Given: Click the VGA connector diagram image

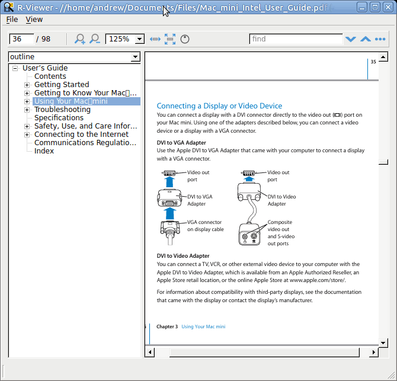Looking at the screenshot, I should 170,232.
